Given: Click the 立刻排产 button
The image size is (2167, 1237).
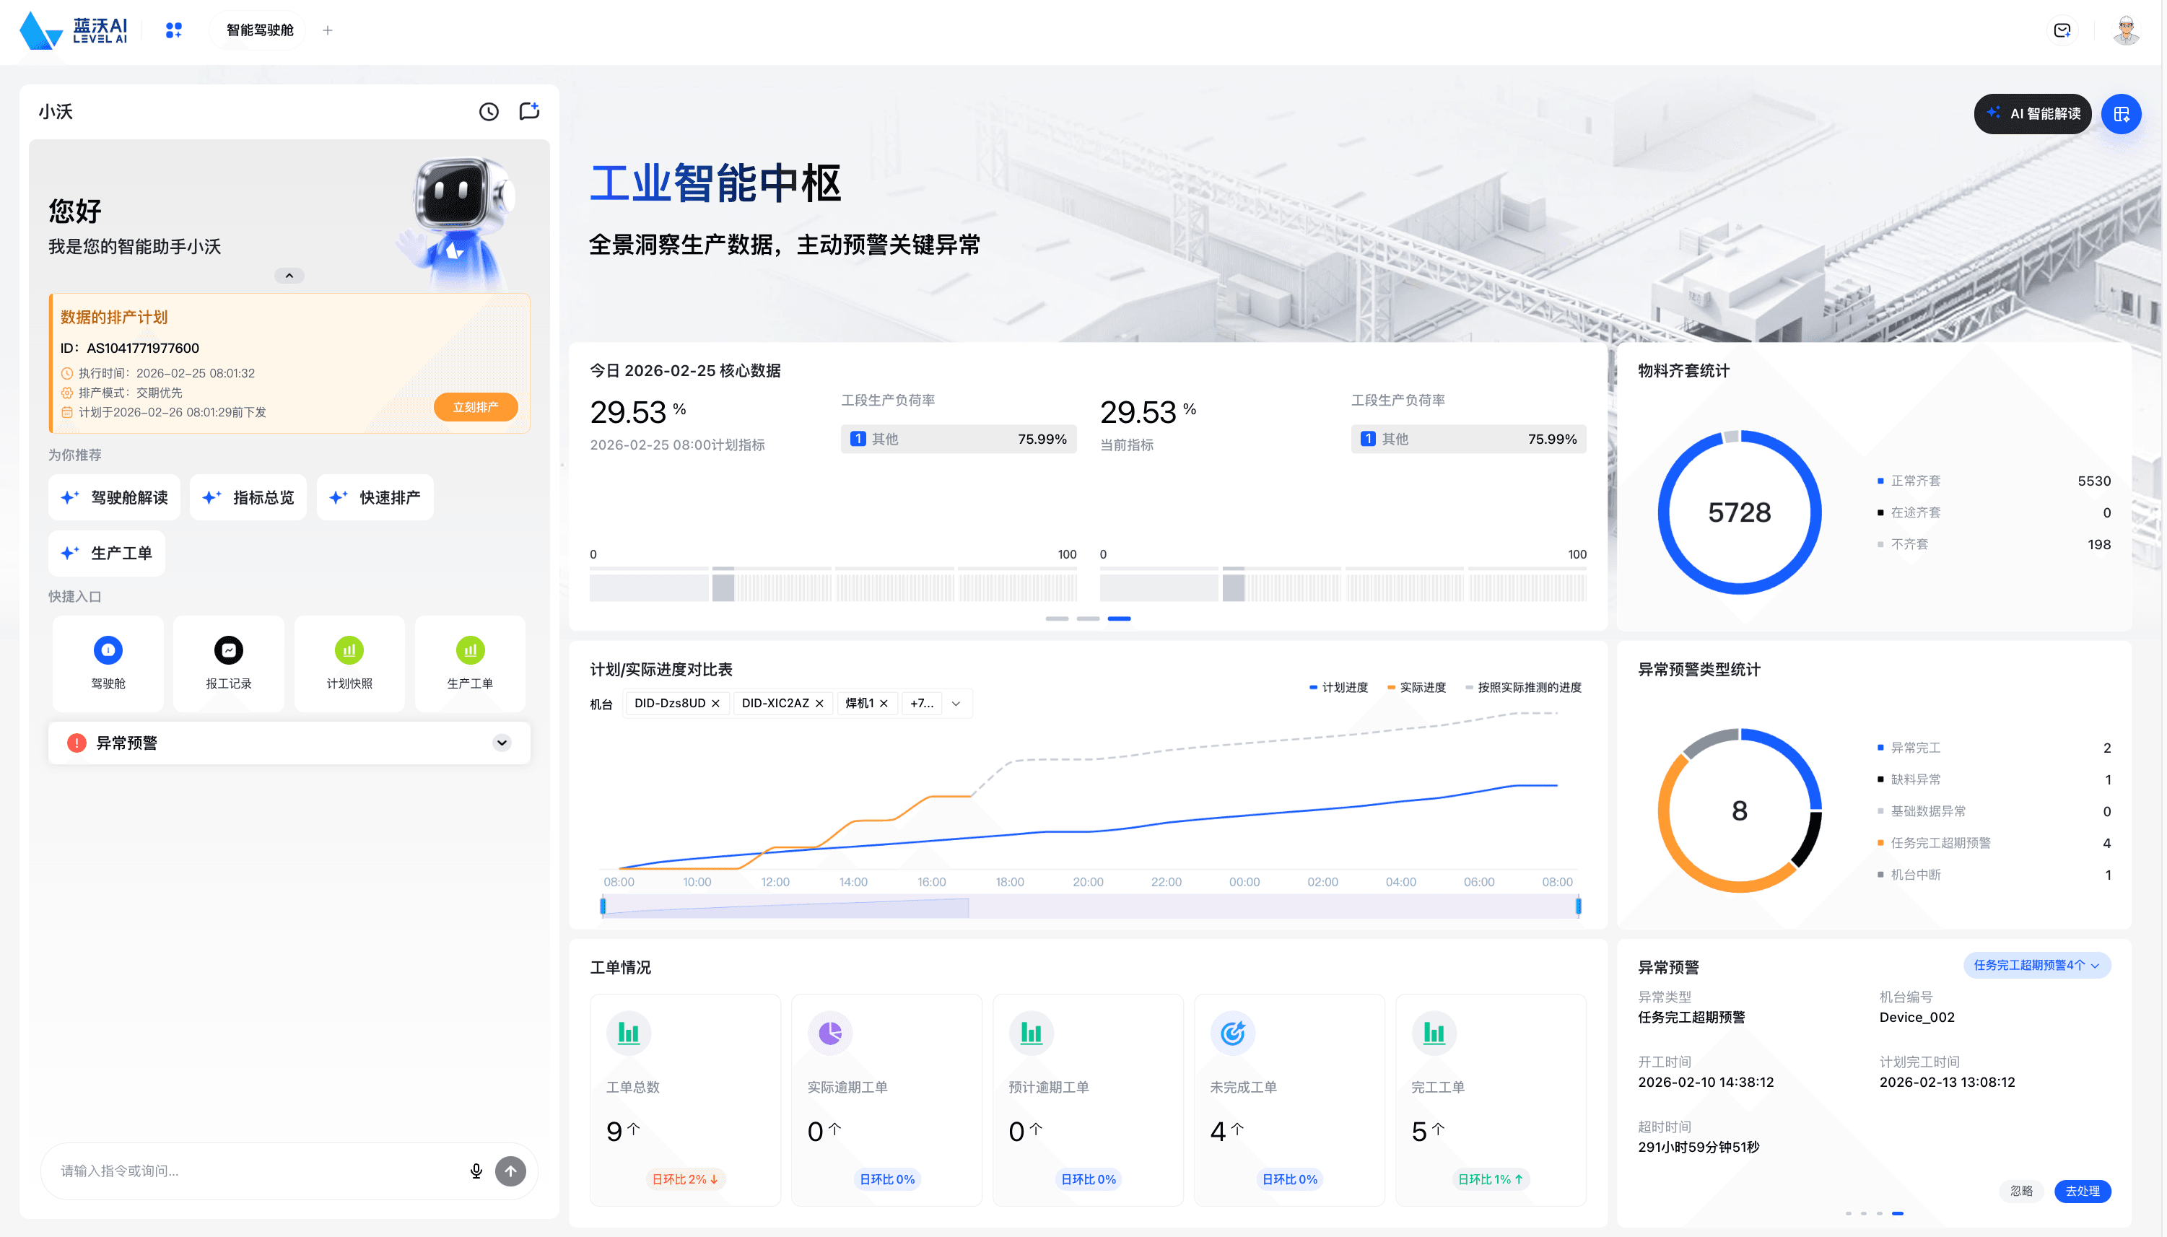Looking at the screenshot, I should (476, 407).
